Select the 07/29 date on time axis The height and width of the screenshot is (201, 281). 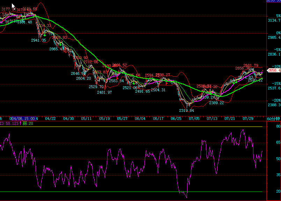coord(248,119)
